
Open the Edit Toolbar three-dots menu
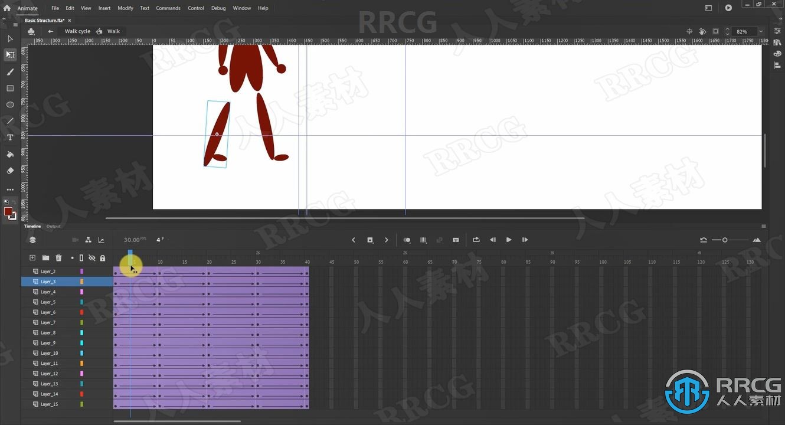click(x=10, y=189)
